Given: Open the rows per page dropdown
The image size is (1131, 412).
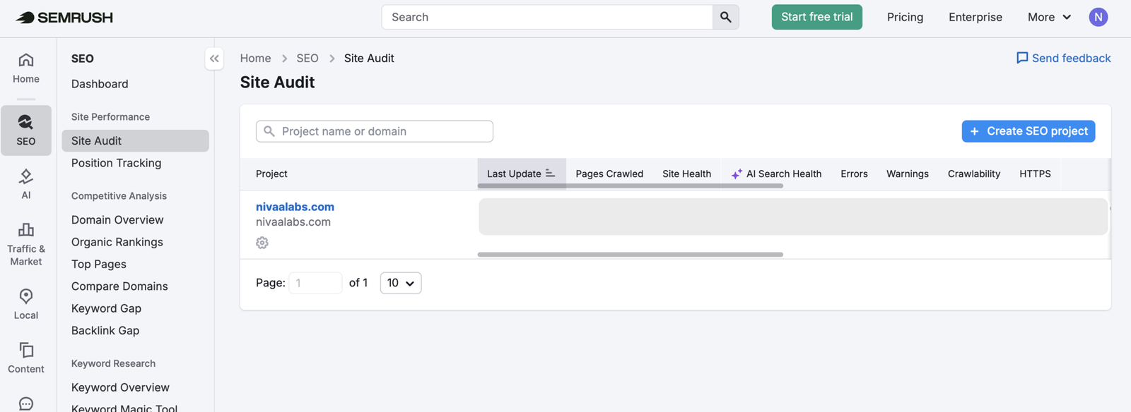Looking at the screenshot, I should pos(401,283).
